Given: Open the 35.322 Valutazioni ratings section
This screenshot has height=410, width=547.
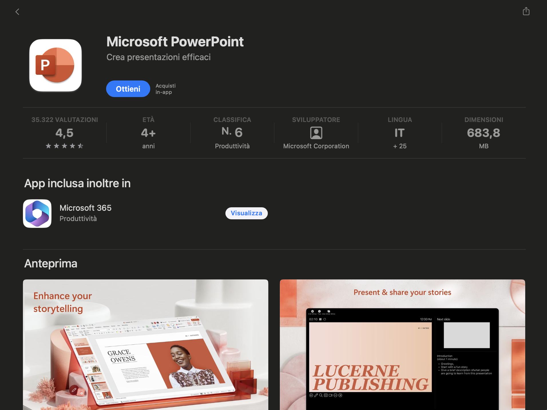Looking at the screenshot, I should pyautogui.click(x=65, y=120).
